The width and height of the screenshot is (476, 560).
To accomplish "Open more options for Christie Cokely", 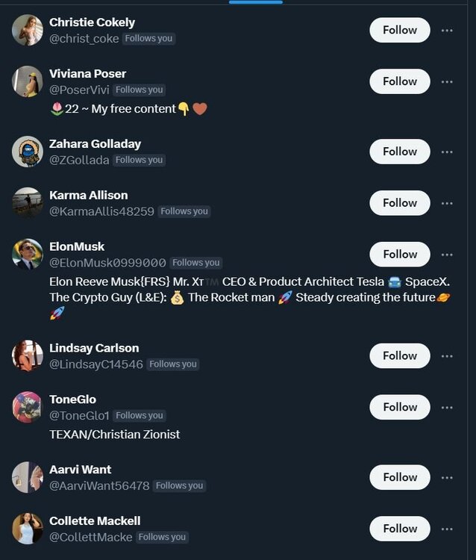I will coord(447,31).
